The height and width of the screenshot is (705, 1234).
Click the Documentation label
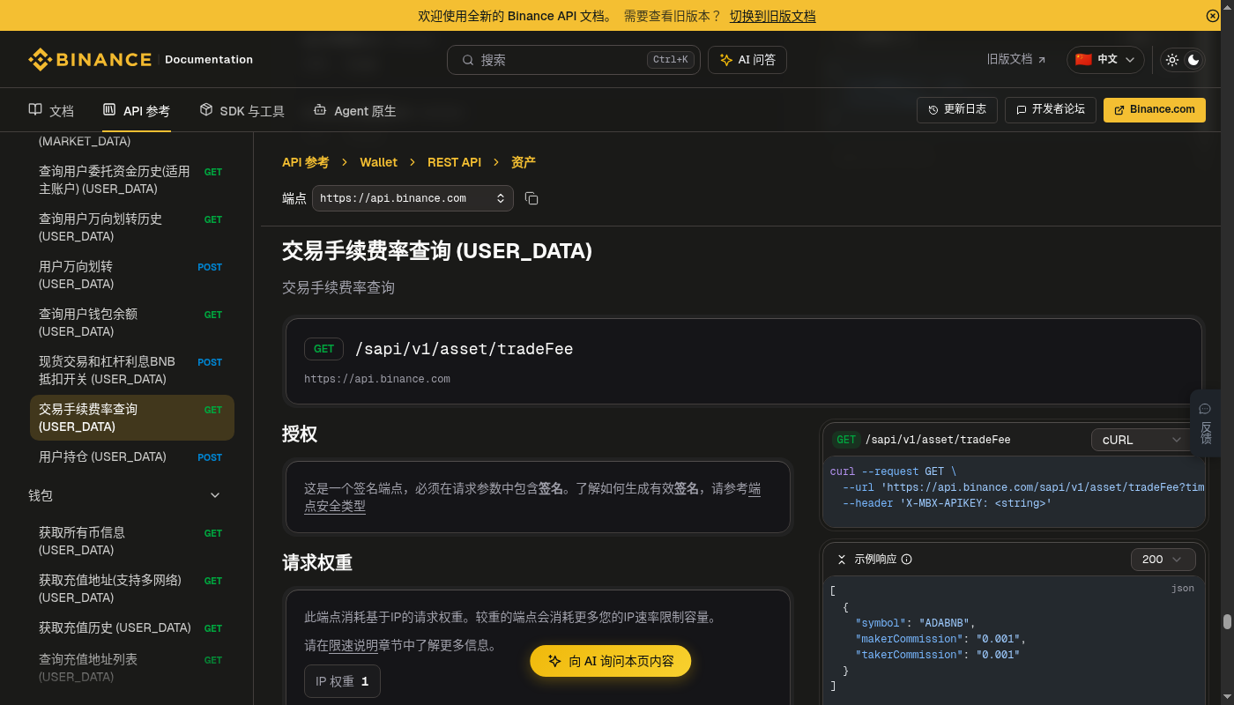point(209,60)
